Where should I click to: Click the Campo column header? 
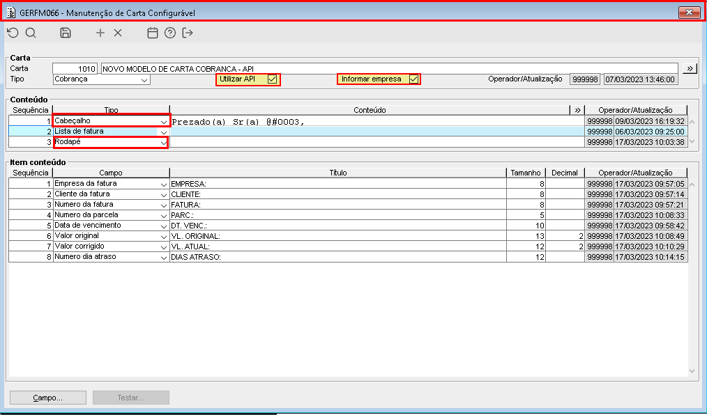click(x=111, y=173)
